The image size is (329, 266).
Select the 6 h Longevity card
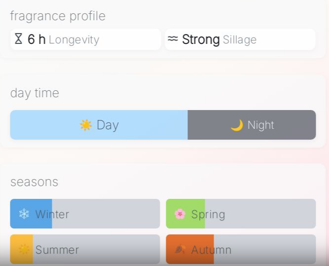85,39
